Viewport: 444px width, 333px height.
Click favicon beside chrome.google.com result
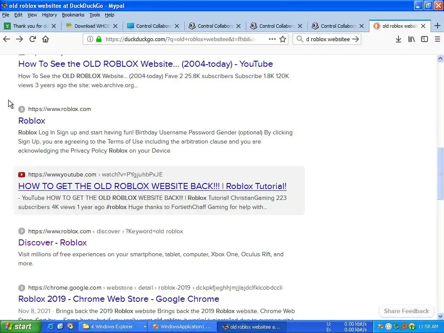[22, 288]
